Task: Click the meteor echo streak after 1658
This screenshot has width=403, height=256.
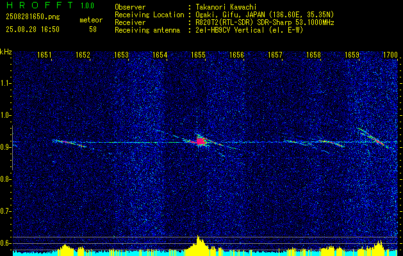Action: tap(331, 143)
